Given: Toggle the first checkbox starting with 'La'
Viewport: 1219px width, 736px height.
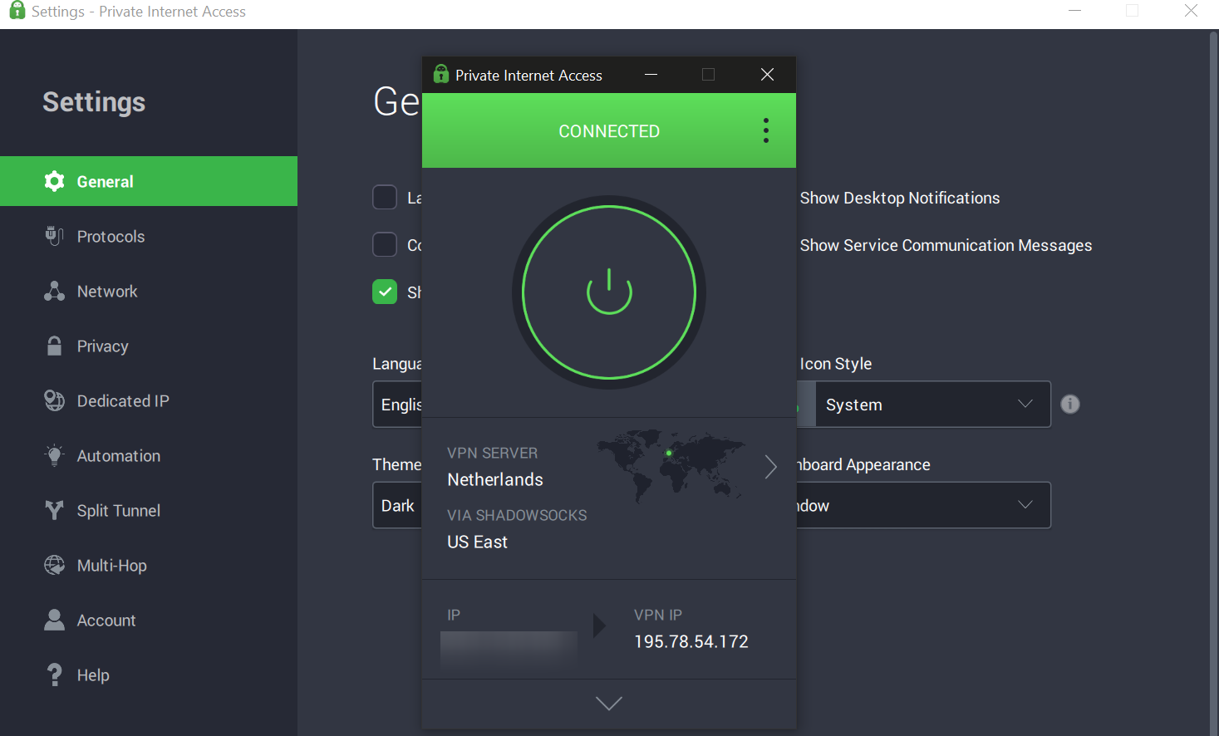Looking at the screenshot, I should pos(385,198).
